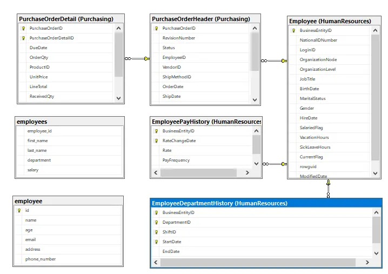Select the JobTitle column in Employee table
The height and width of the screenshot is (274, 388).
click(307, 79)
